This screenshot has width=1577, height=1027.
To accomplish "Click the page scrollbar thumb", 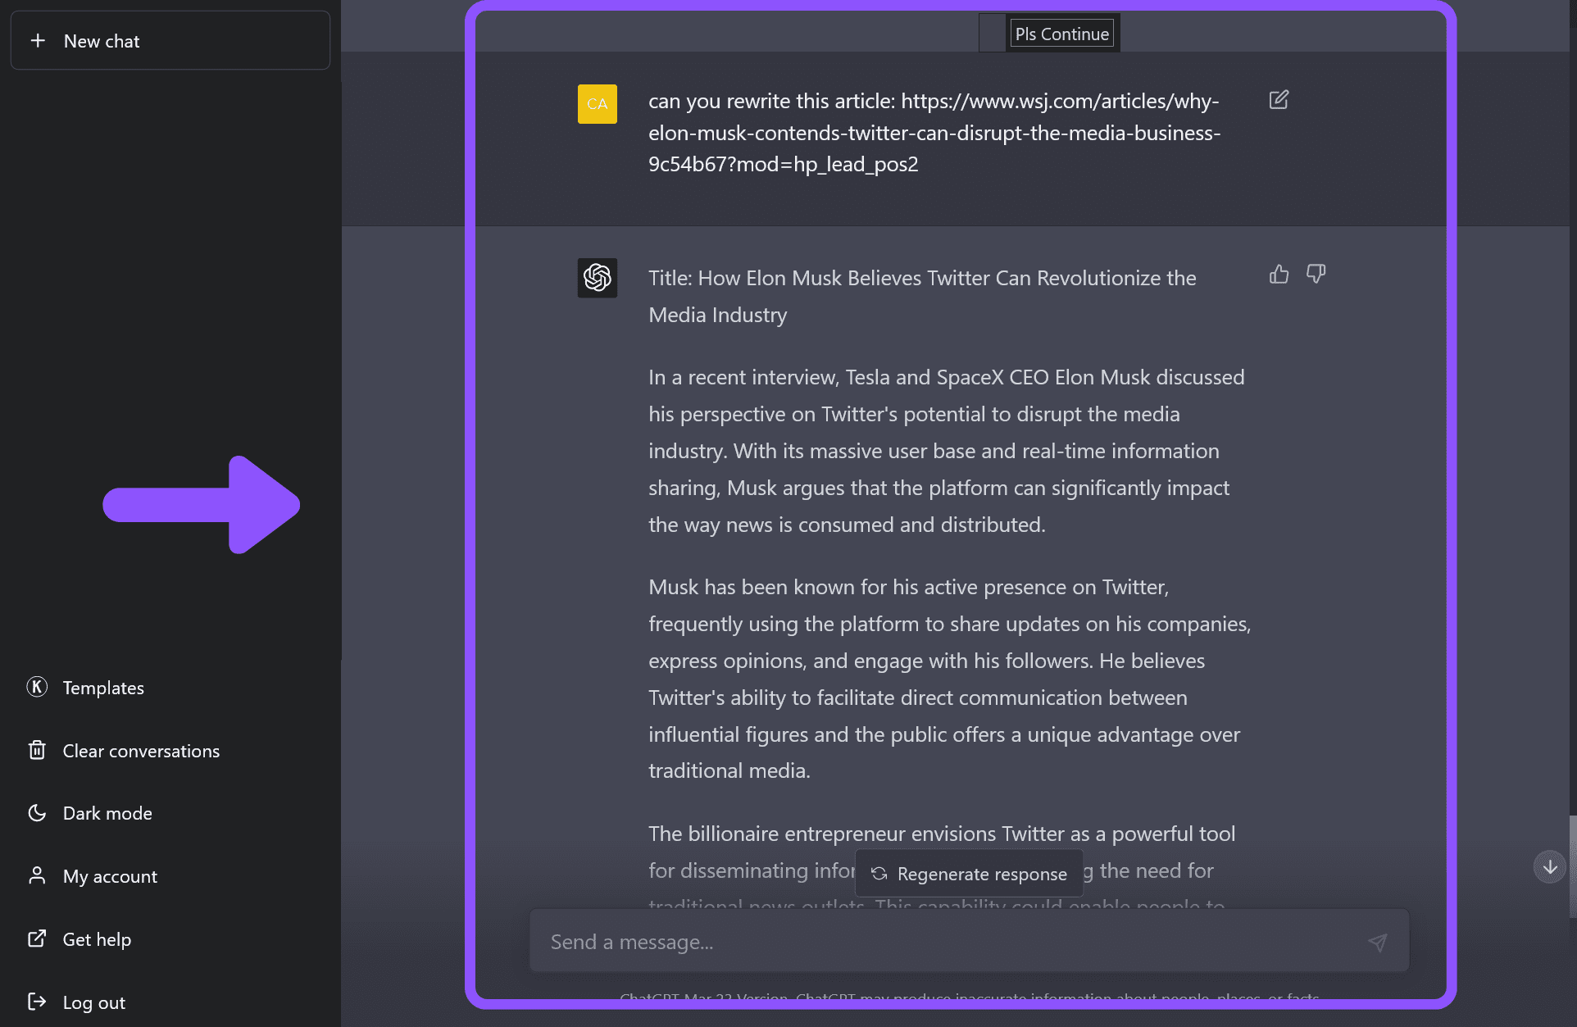I will point(1572,865).
